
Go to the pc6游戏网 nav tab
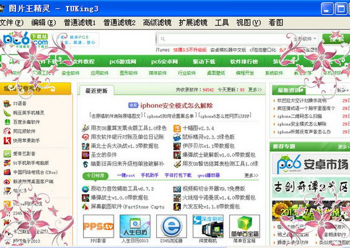[123, 61]
